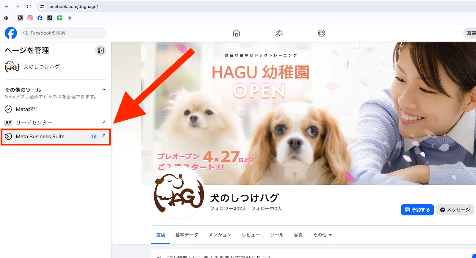This screenshot has height=258, width=476.
Task: Click external arrow next to Meta Business Suite
Action: tap(104, 136)
